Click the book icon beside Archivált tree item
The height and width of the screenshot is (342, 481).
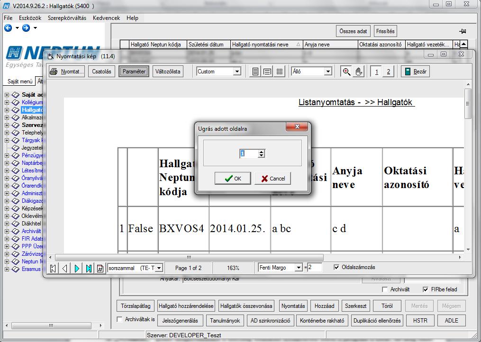pos(16,231)
